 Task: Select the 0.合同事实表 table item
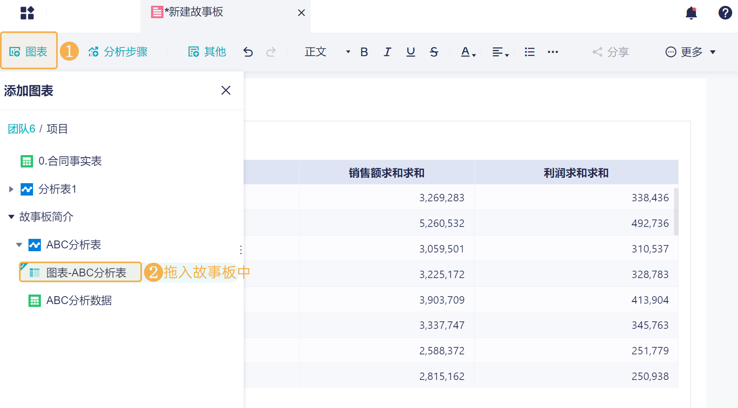pos(61,161)
